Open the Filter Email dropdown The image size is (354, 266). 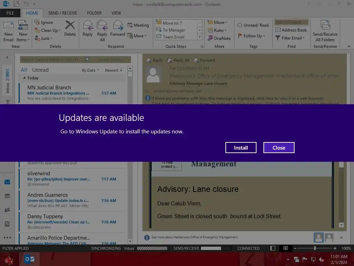(x=290, y=38)
